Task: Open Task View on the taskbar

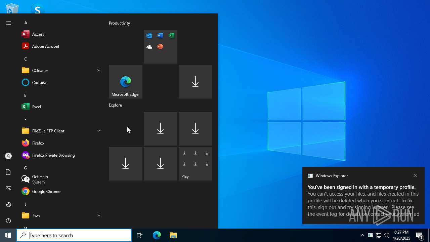Action: tap(140, 235)
